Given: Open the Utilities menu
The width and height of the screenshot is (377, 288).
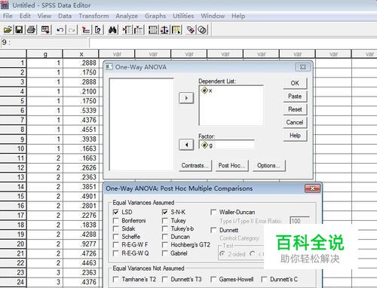Looking at the screenshot, I should [x=183, y=16].
